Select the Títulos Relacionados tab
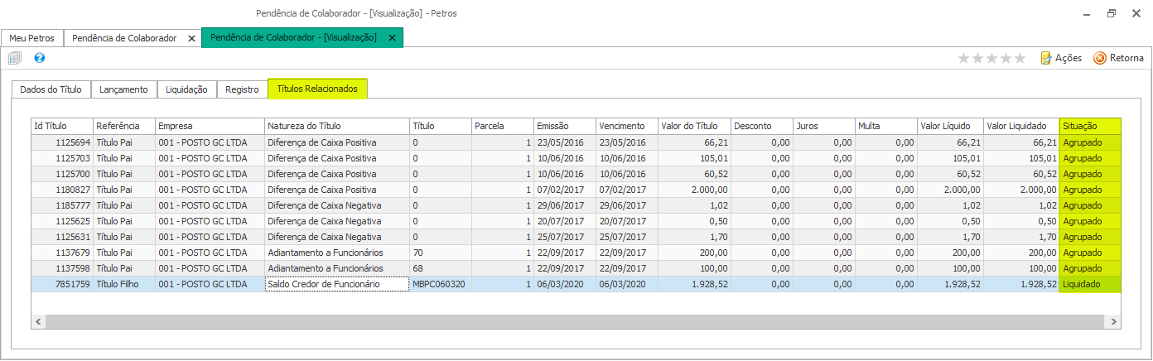 click(317, 89)
